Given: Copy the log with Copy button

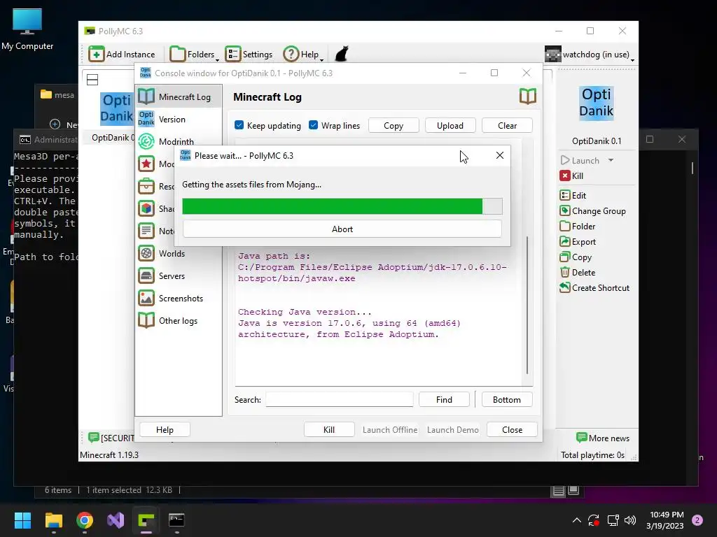Looking at the screenshot, I should [394, 126].
